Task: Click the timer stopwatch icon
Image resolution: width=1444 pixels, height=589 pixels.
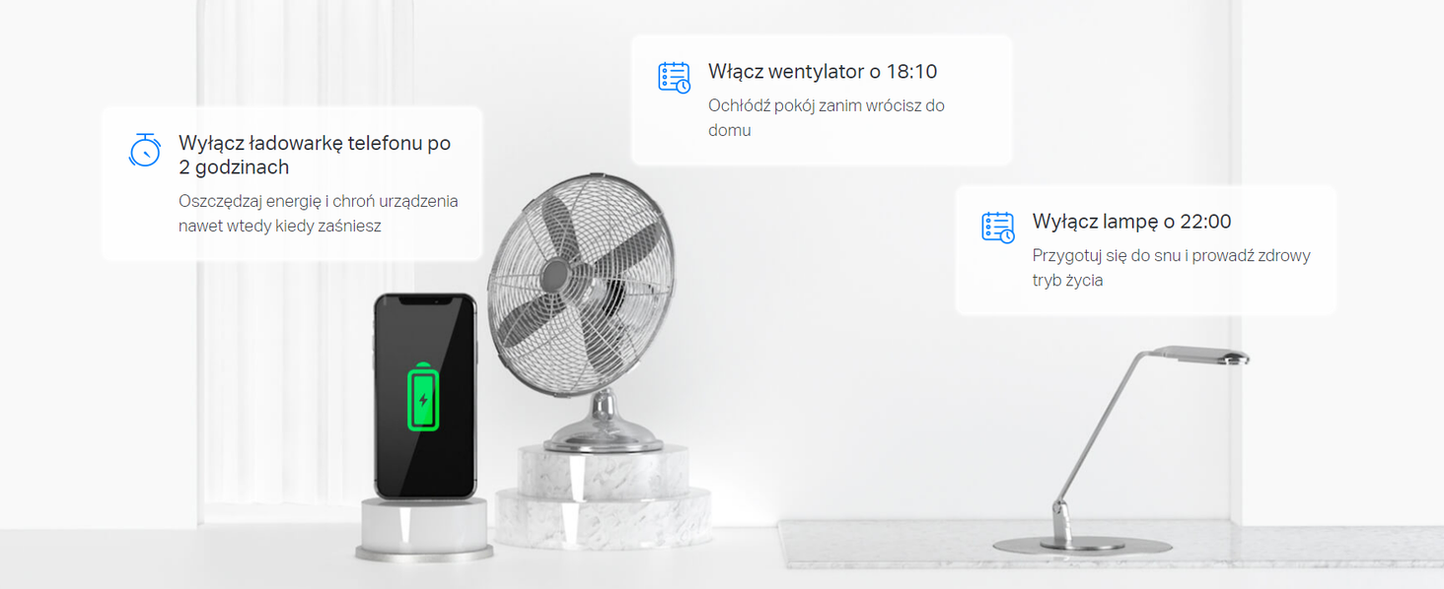Action: point(145,150)
